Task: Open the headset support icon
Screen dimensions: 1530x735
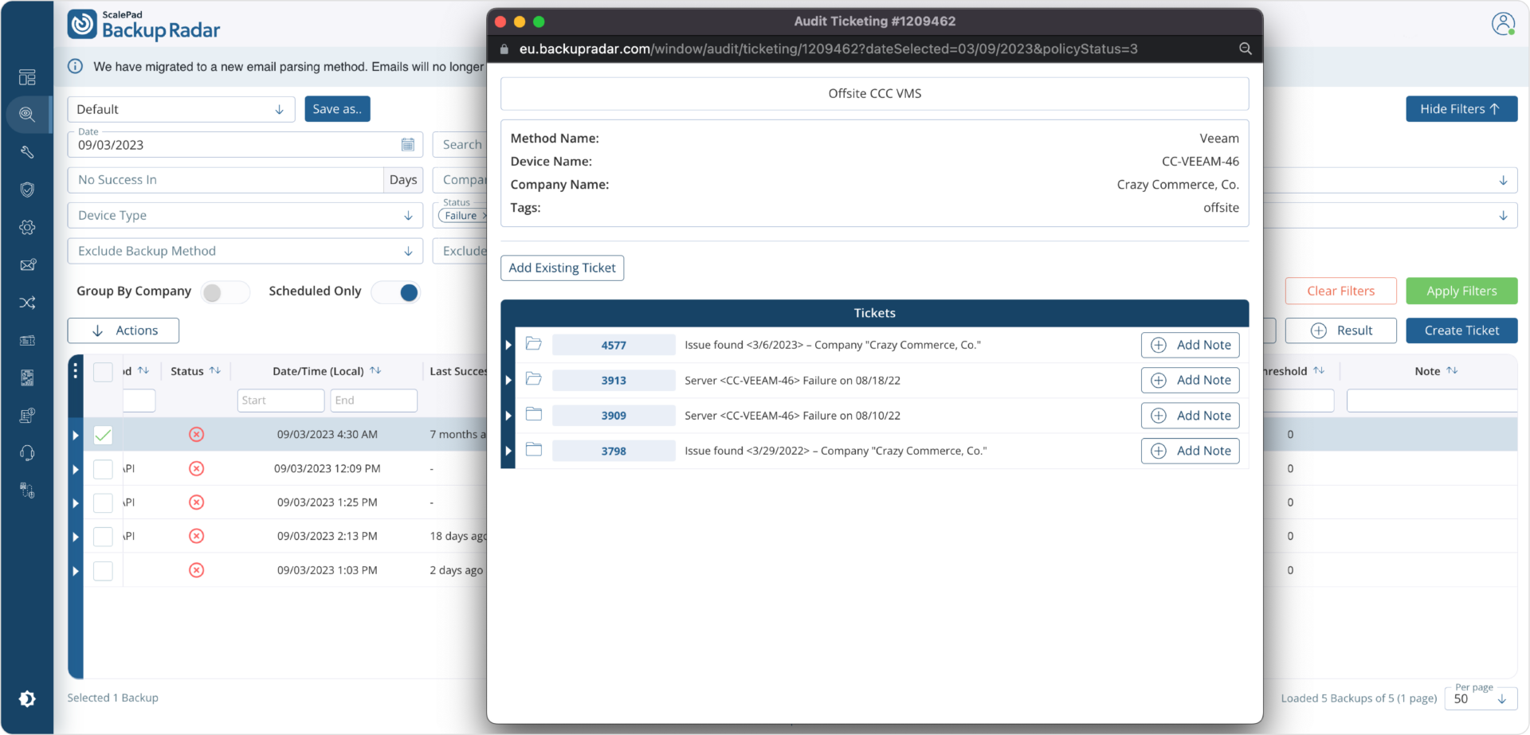Action: click(27, 453)
